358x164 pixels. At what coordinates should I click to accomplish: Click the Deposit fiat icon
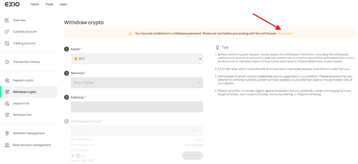click(7, 103)
